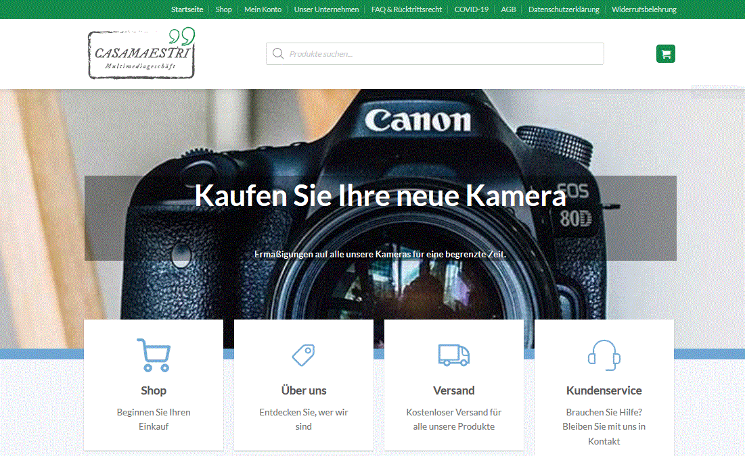This screenshot has height=456, width=745.
Task: Click the Kundenservice card heading
Action: click(604, 390)
